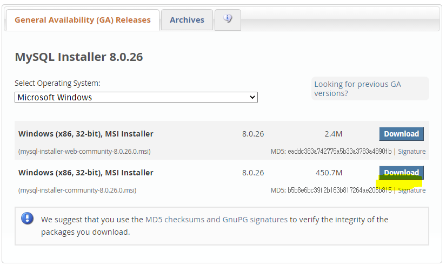This screenshot has width=446, height=266.
Task: Download the 450.7M community MSI installer
Action: coord(401,173)
